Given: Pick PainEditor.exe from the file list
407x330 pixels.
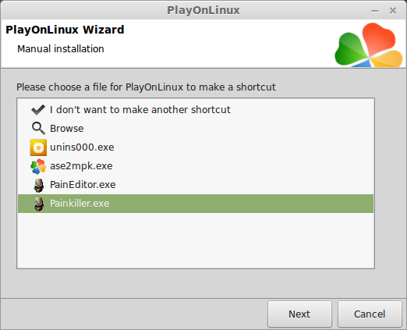Looking at the screenshot, I should coord(83,185).
